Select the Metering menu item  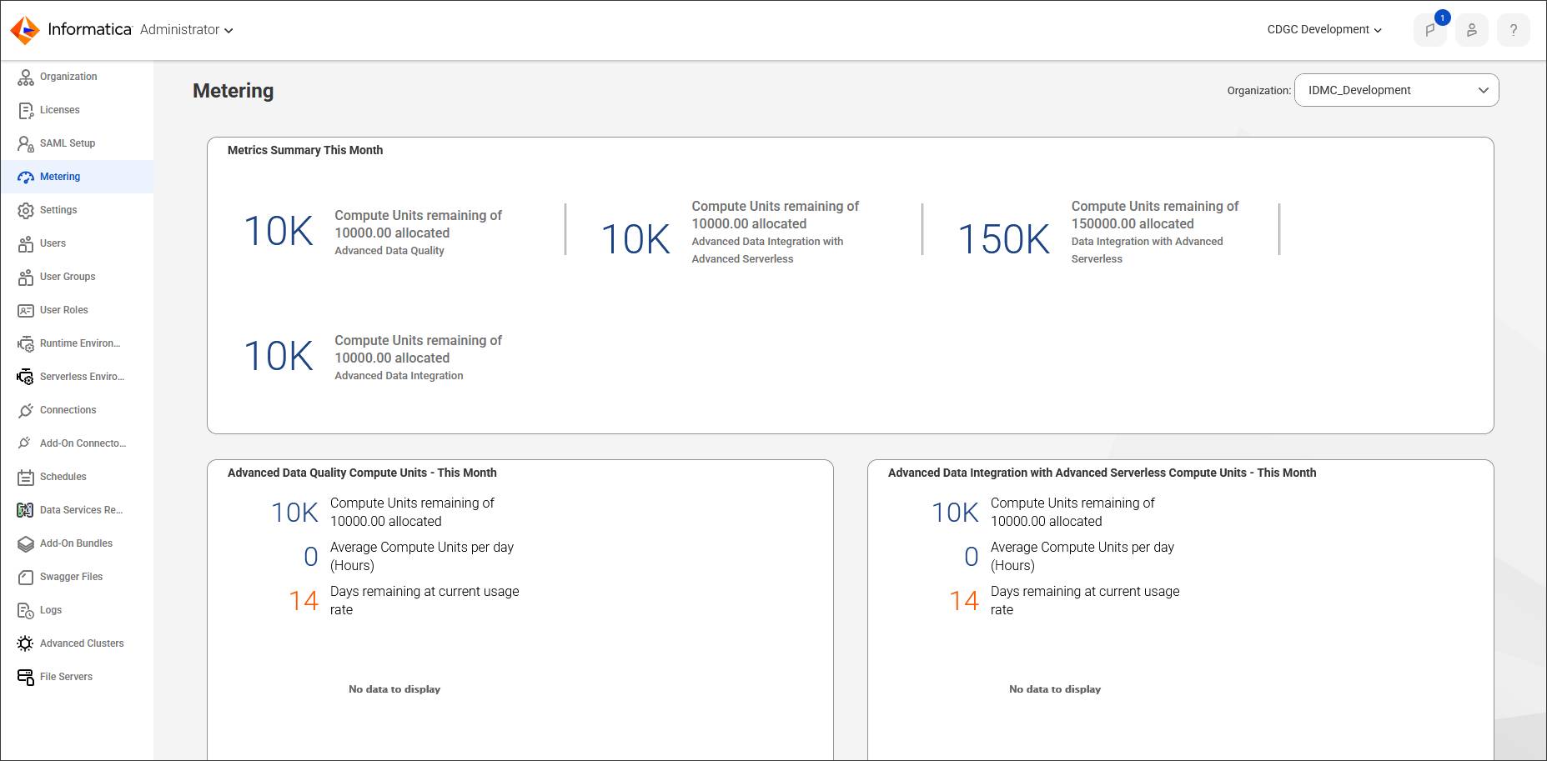pyautogui.click(x=77, y=177)
